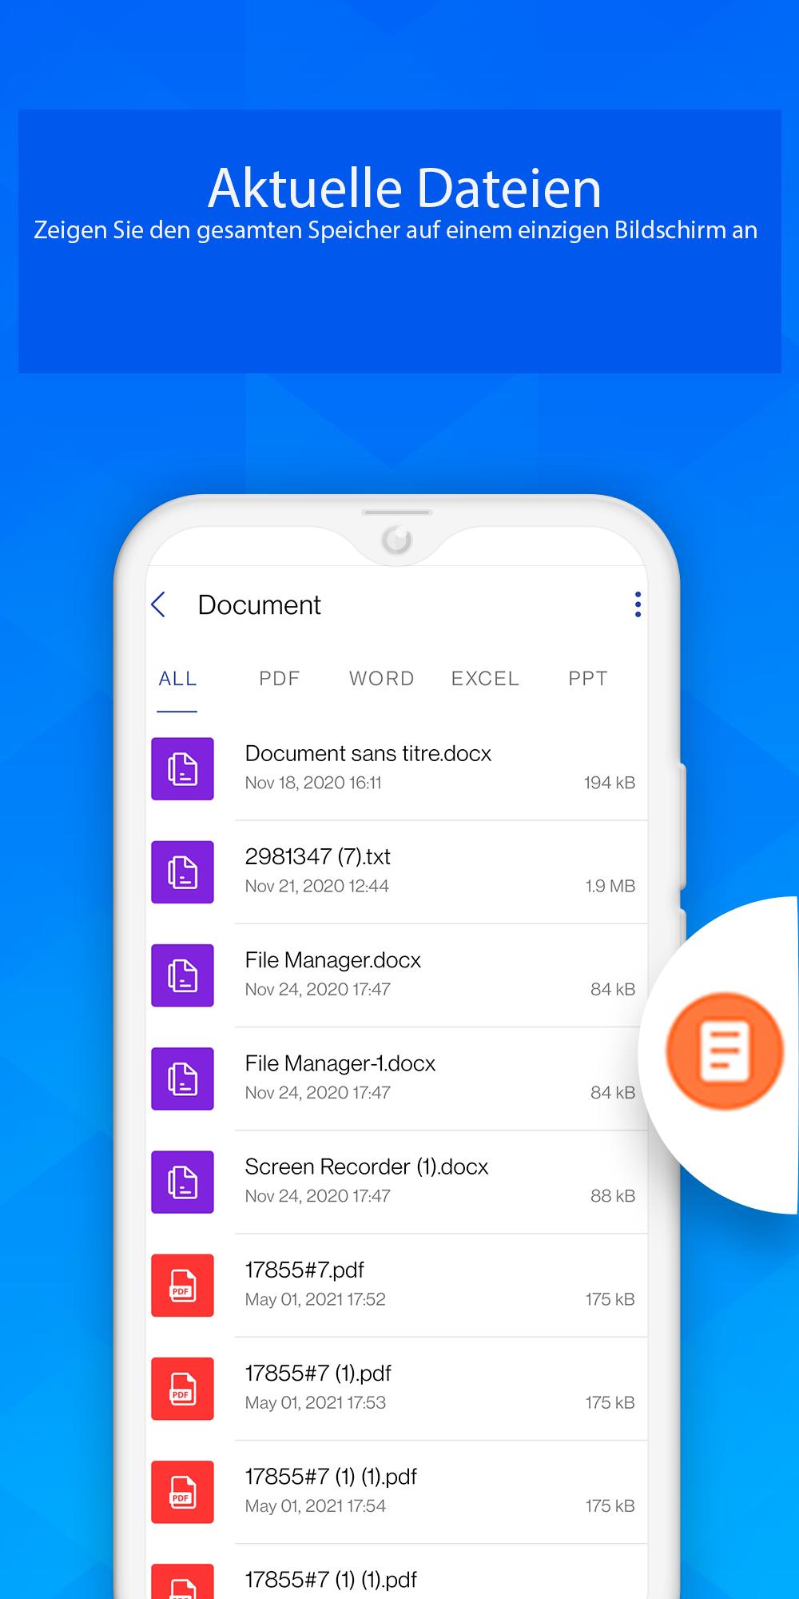Image resolution: width=799 pixels, height=1599 pixels.
Task: Tap date May 01, 2021 17:52
Action: coord(315,1299)
